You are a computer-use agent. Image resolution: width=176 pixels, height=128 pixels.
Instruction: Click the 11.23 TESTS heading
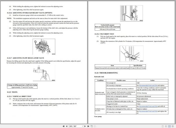pyautogui.click(x=12, y=92)
